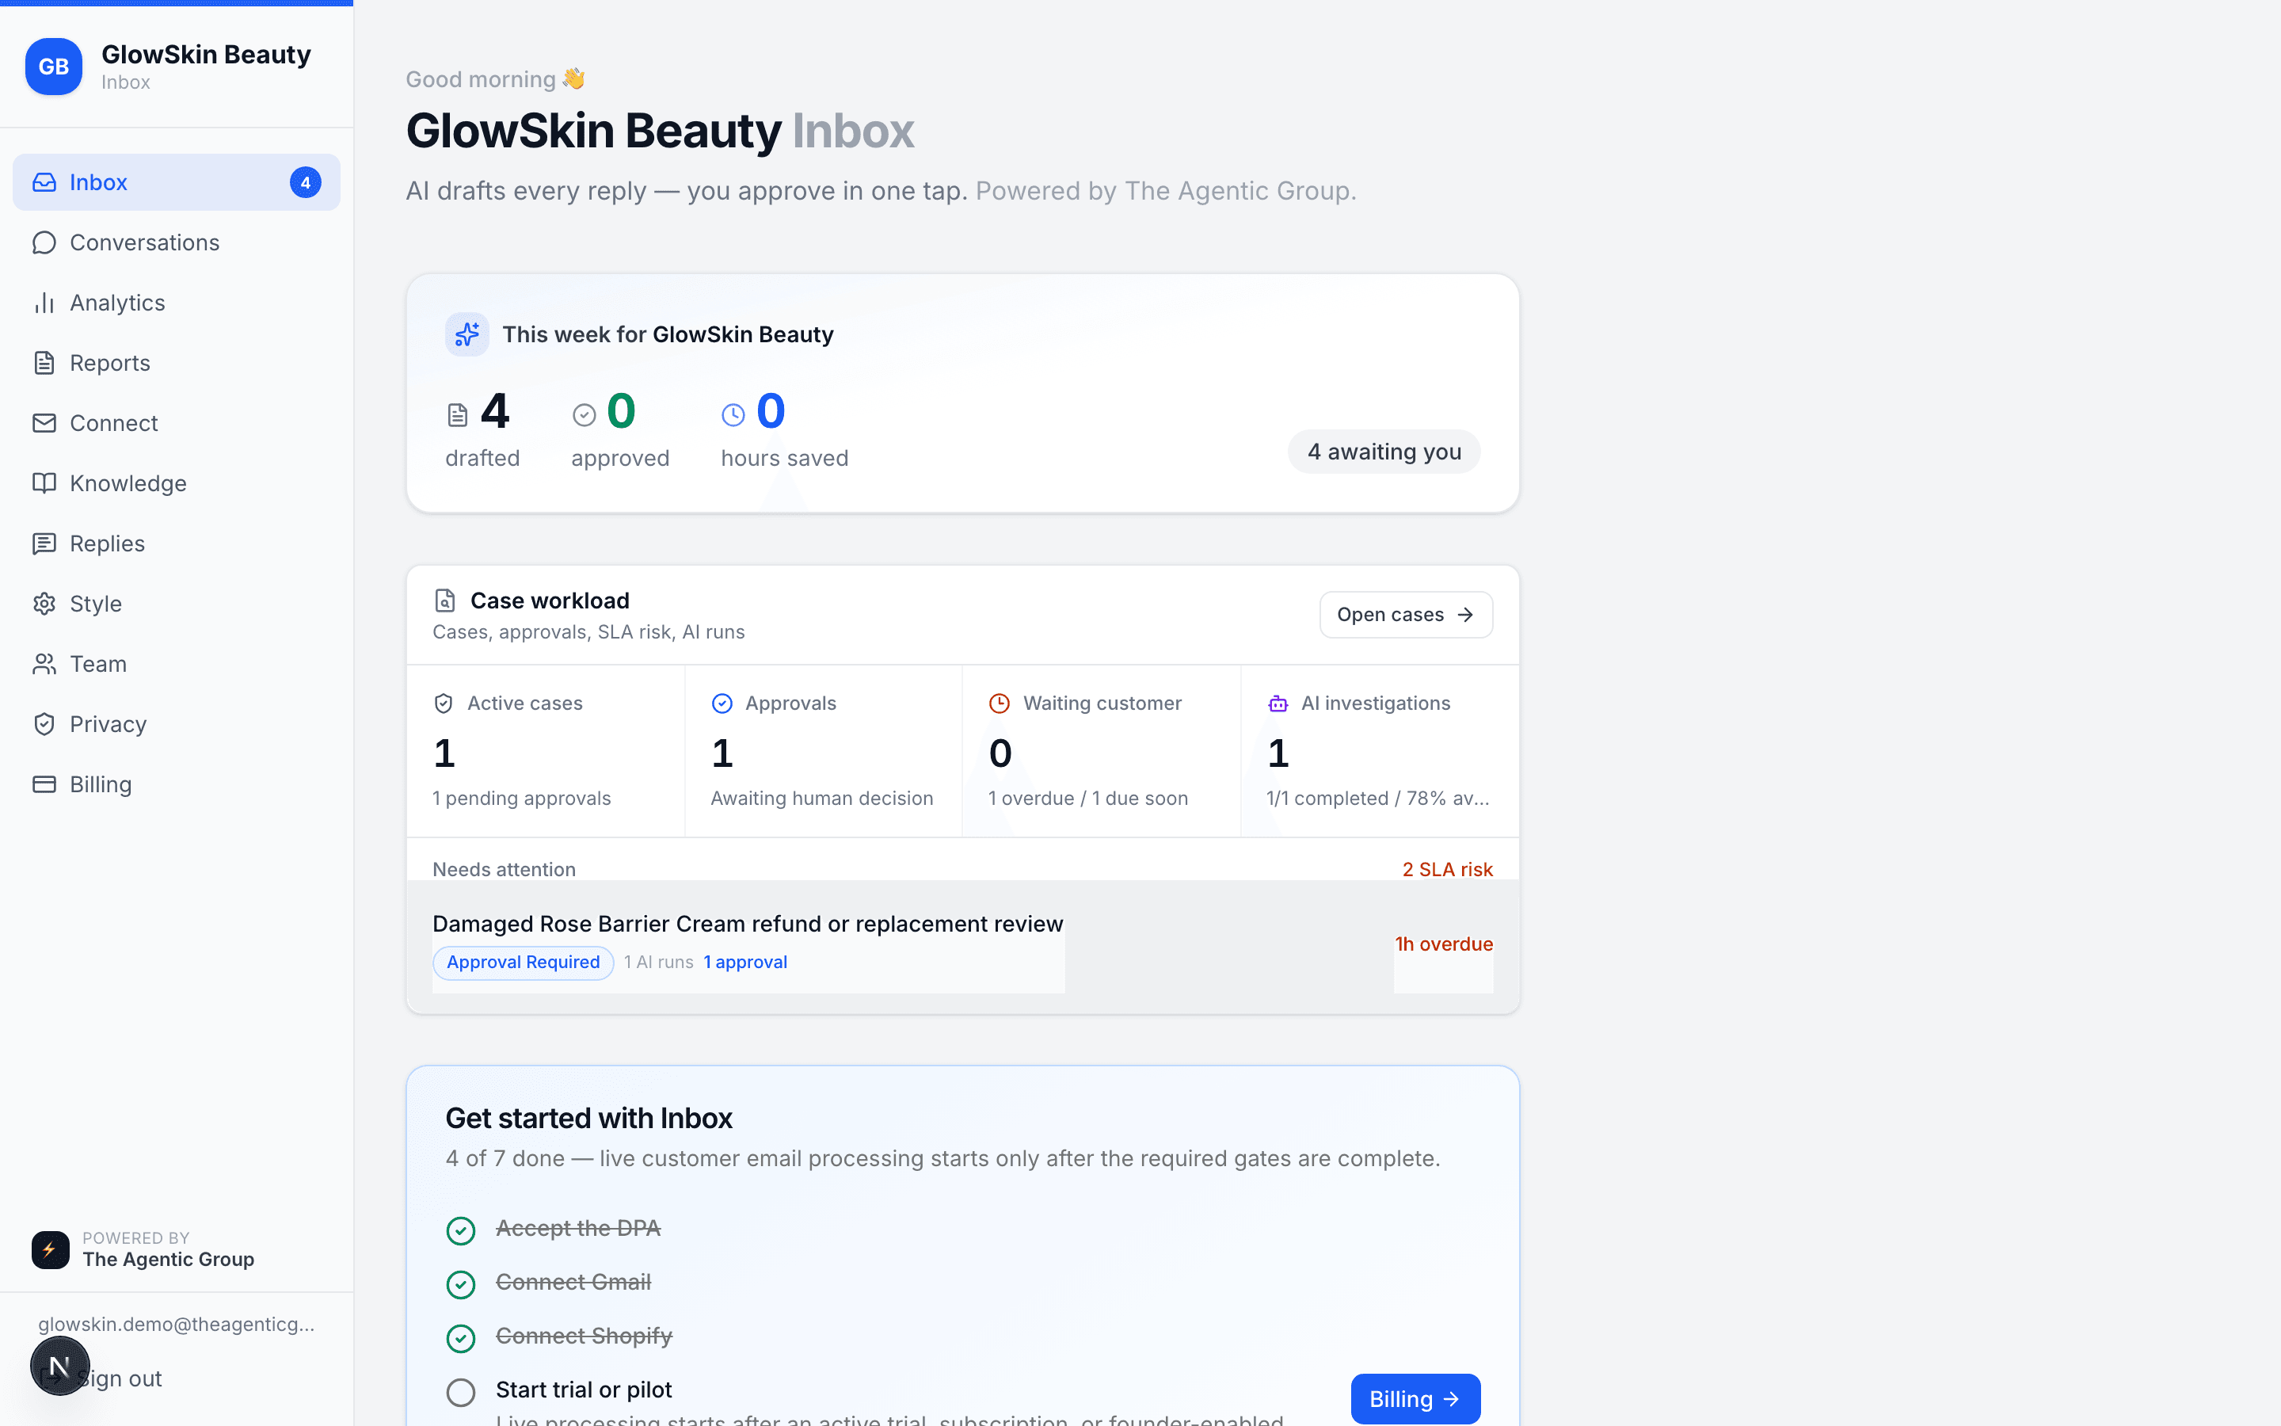The image size is (2281, 1426).
Task: Click the Replies envelope-message icon
Action: (44, 543)
